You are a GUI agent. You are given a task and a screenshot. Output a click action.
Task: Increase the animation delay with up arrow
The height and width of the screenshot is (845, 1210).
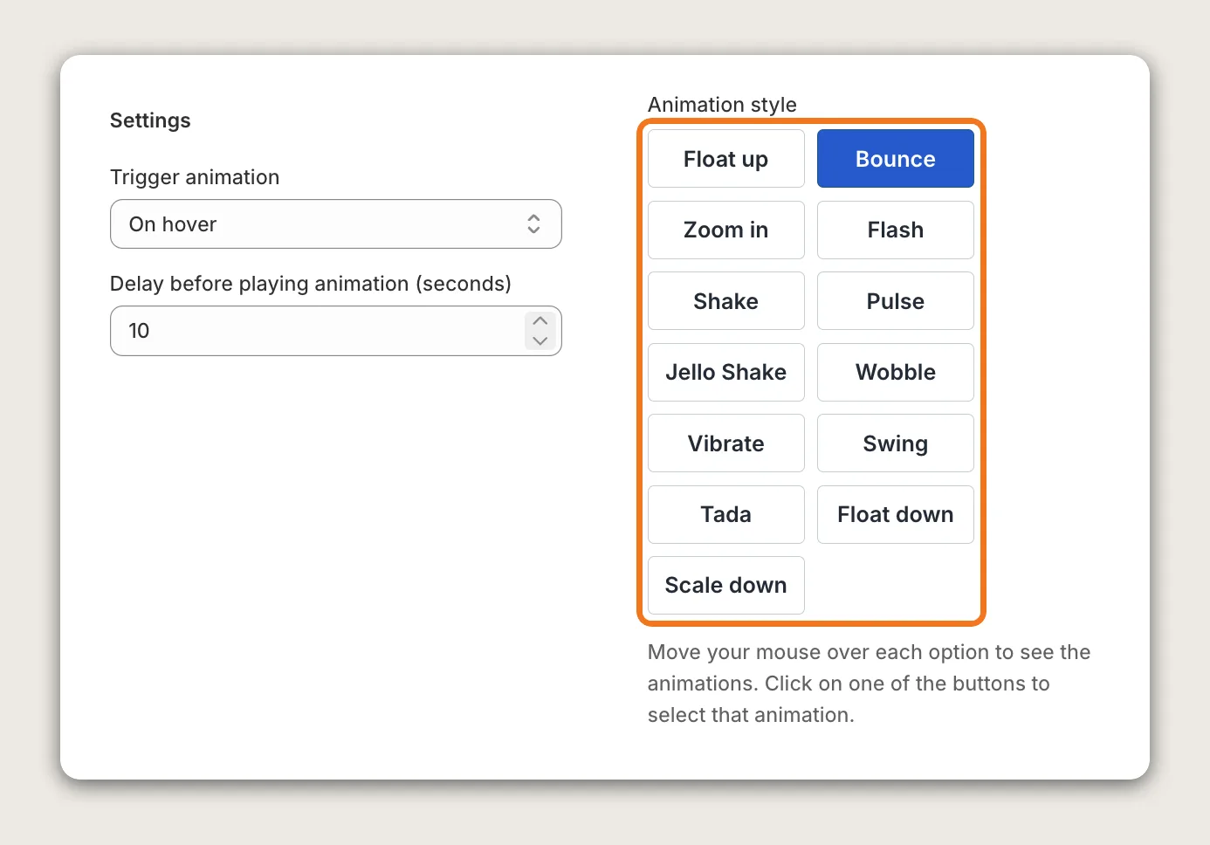pyautogui.click(x=540, y=320)
